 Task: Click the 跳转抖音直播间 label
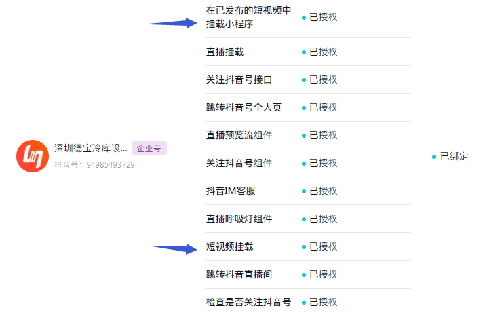pyautogui.click(x=239, y=274)
